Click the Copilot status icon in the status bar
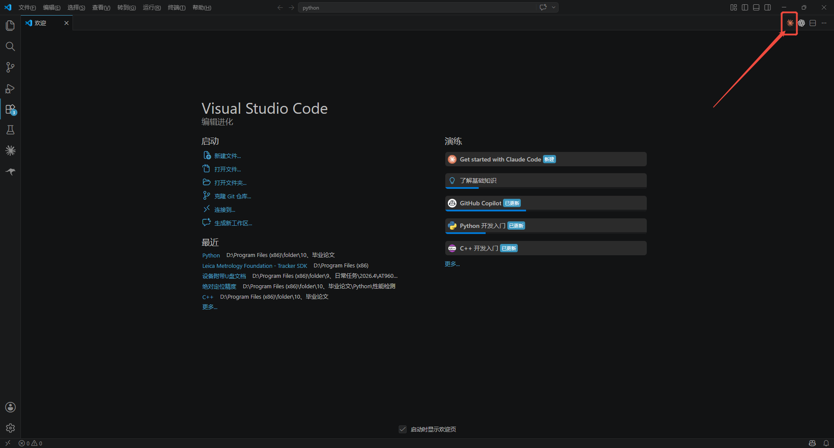 point(812,443)
